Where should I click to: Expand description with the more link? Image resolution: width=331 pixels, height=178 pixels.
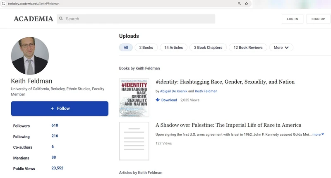click(x=318, y=135)
